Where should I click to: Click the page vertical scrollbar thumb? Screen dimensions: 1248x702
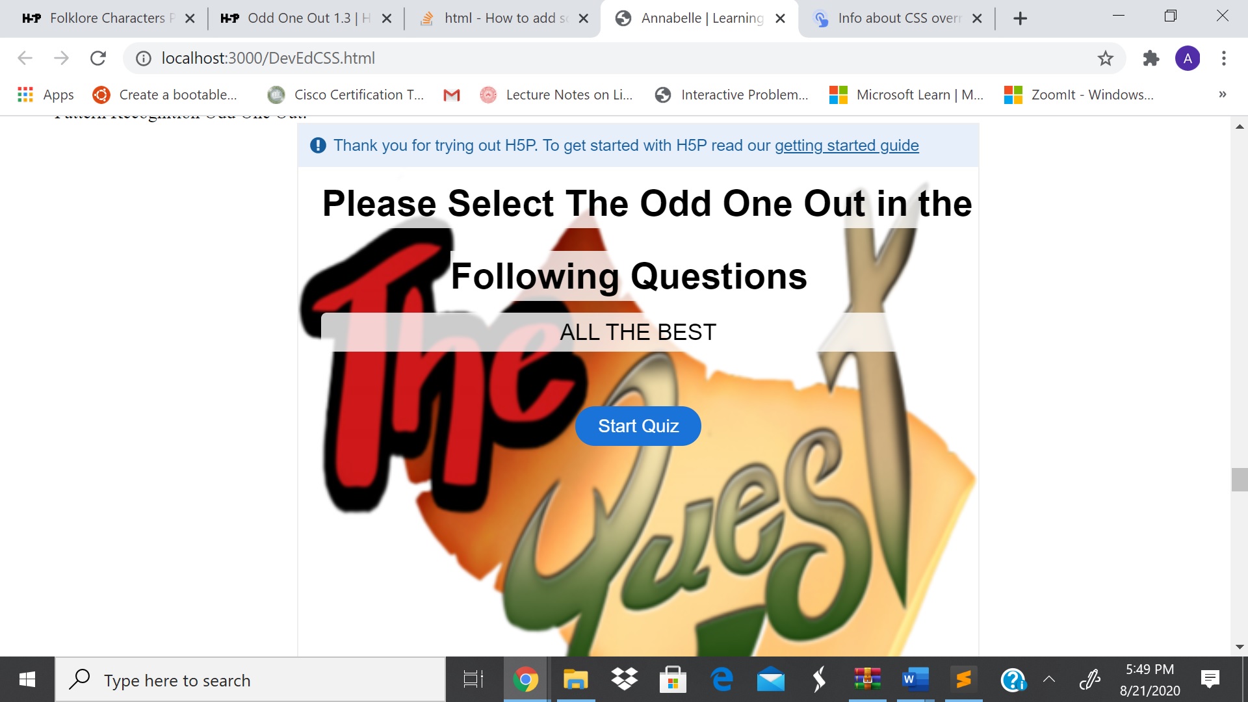1239,480
